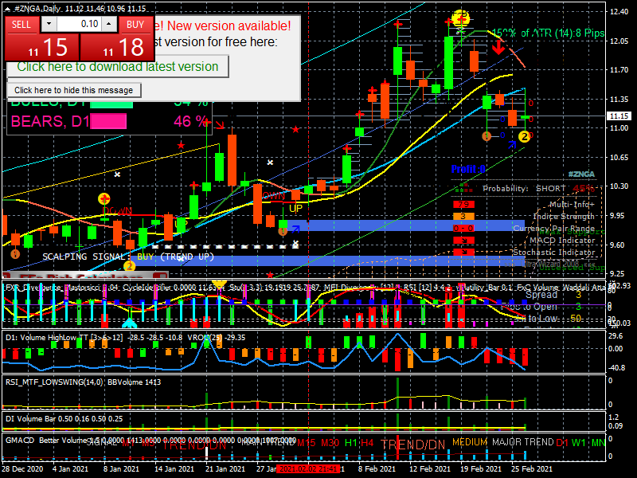Click the 'GMACD' indicator title
This screenshot has width=637, height=478.
coord(19,441)
